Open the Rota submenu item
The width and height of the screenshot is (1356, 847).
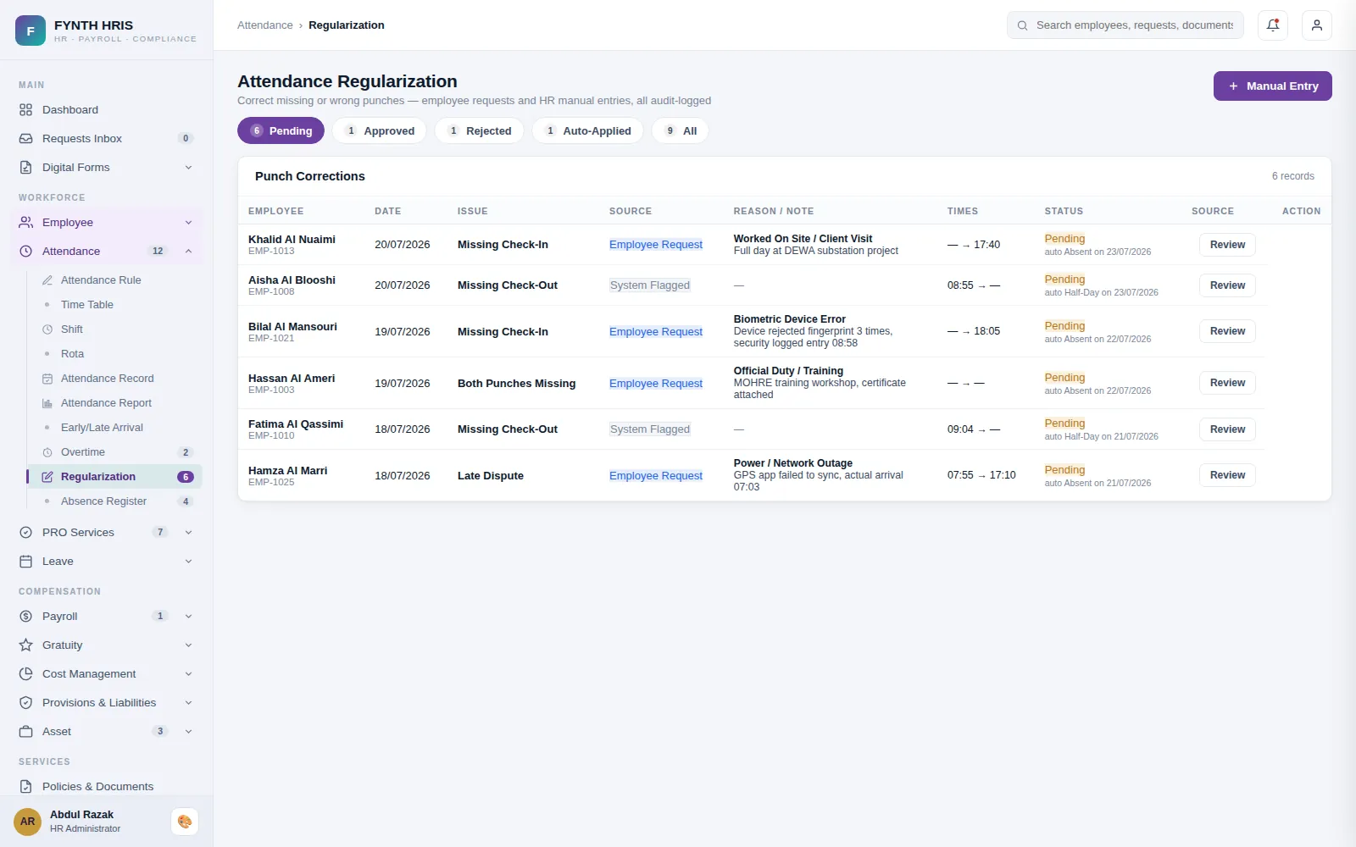114,354
